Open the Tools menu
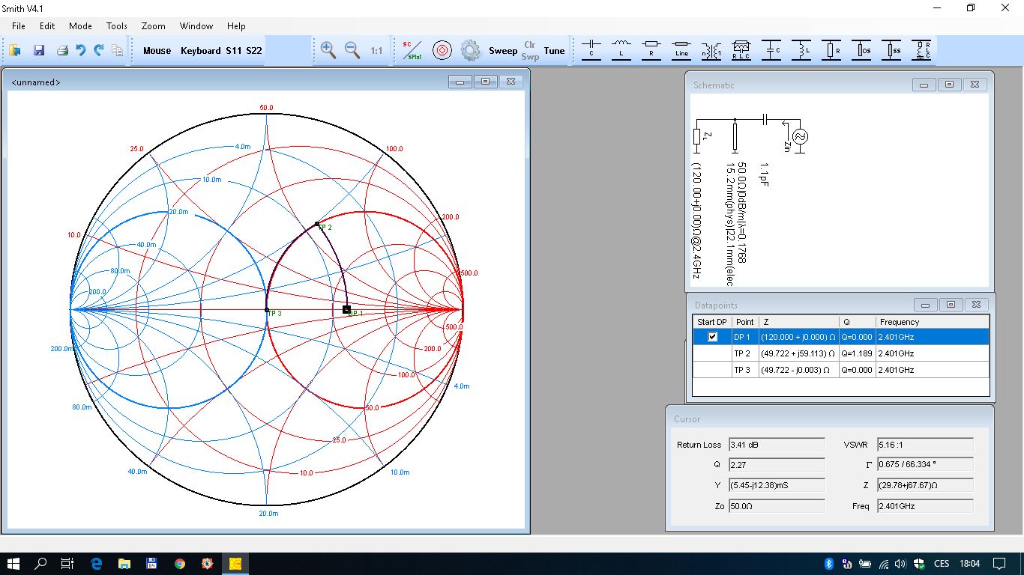This screenshot has width=1024, height=575. click(x=116, y=25)
